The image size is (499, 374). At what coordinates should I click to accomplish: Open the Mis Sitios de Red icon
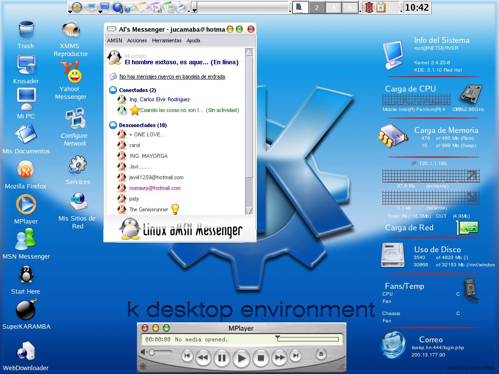tap(77, 202)
